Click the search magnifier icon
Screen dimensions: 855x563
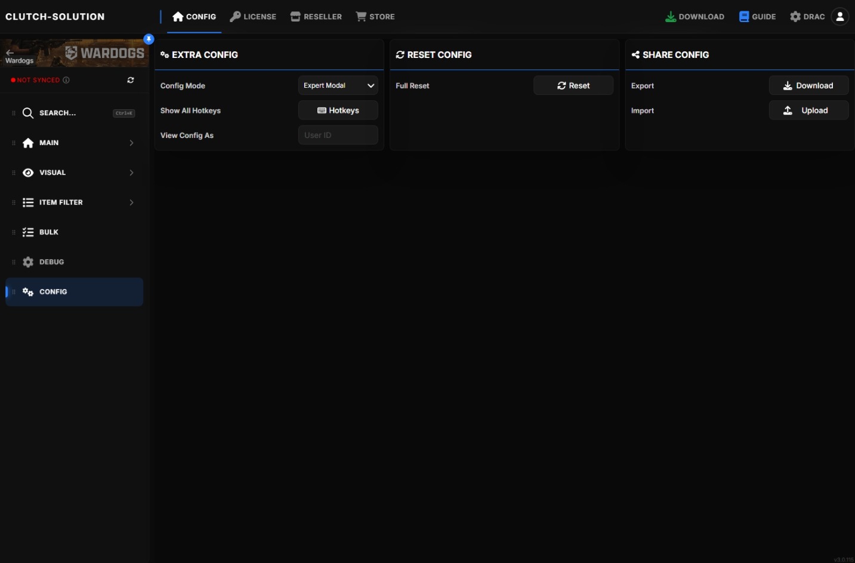click(x=28, y=113)
